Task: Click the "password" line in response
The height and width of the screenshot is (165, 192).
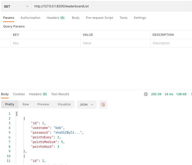Action: [57, 133]
